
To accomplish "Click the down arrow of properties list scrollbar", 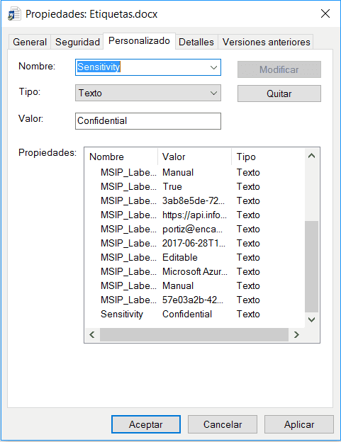I will [312, 319].
